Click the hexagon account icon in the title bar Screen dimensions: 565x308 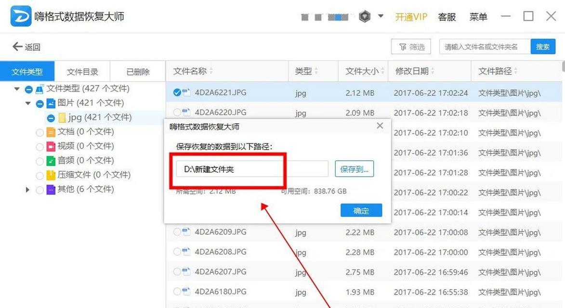pyautogui.click(x=365, y=16)
